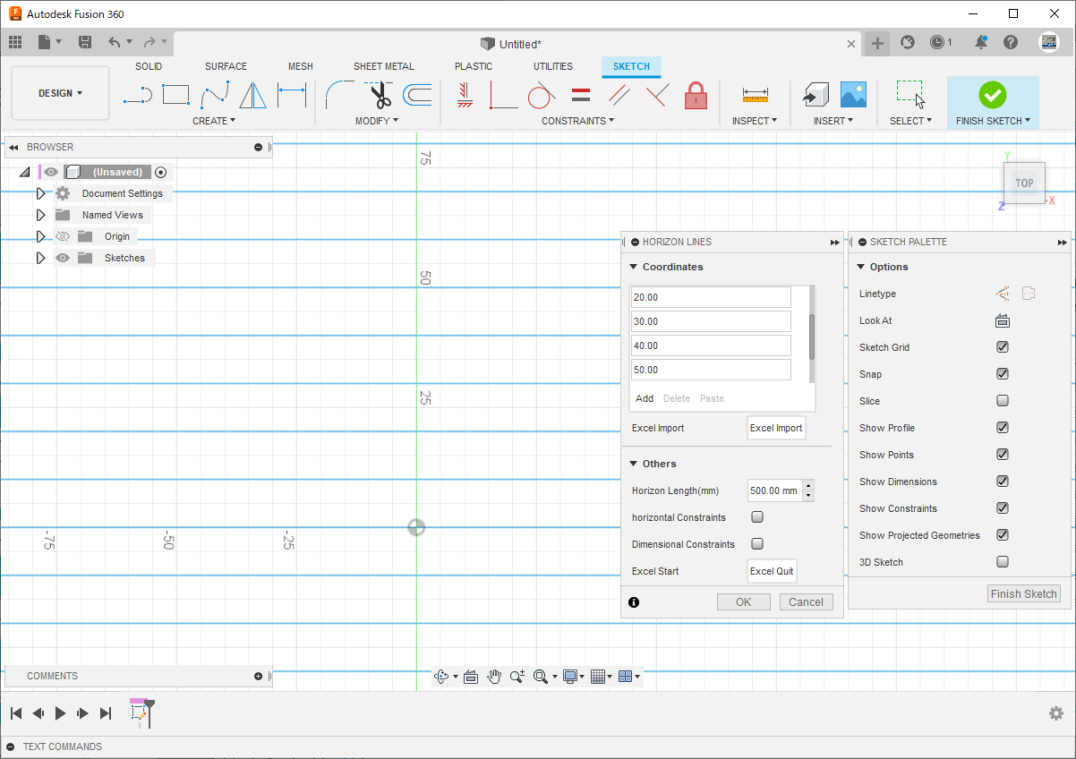Switch to the SURFACE tab
This screenshot has height=759, width=1076.
point(226,66)
